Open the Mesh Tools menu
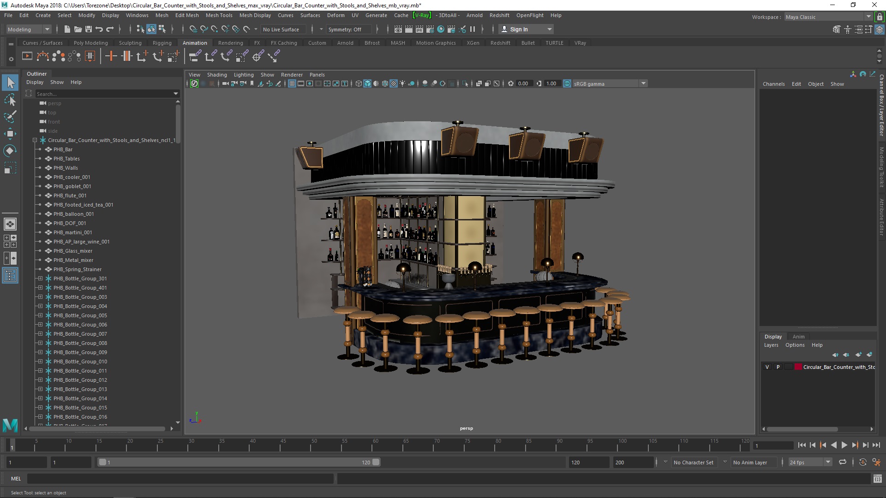This screenshot has height=498, width=886. 219,15
